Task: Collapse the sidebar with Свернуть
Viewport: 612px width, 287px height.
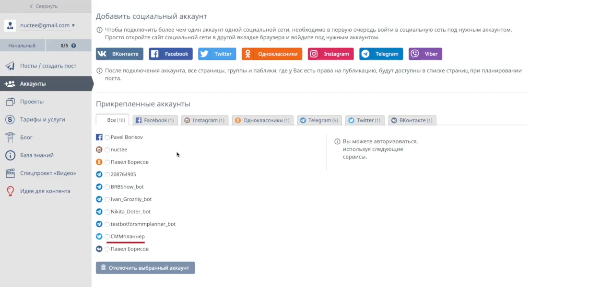Action: (x=43, y=6)
